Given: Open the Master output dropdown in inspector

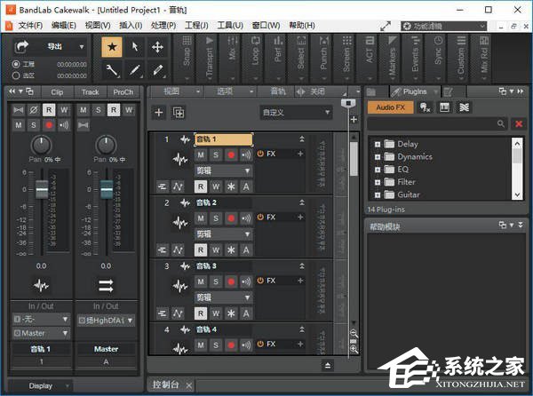Looking at the screenshot, I should [41, 333].
